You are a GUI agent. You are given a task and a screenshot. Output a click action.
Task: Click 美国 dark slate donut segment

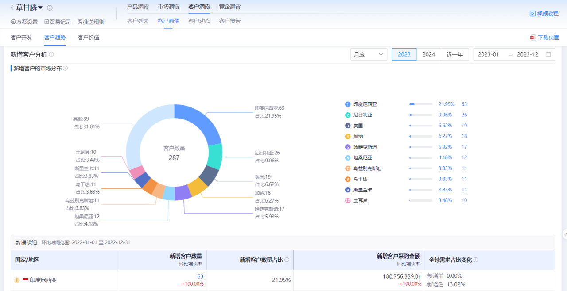pos(209,176)
